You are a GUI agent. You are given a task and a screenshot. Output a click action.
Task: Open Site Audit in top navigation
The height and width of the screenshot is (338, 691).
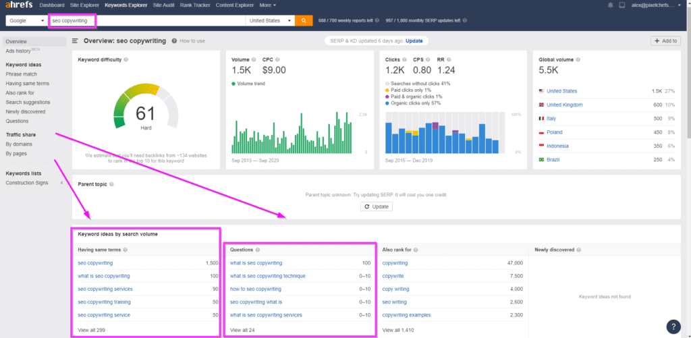click(163, 5)
